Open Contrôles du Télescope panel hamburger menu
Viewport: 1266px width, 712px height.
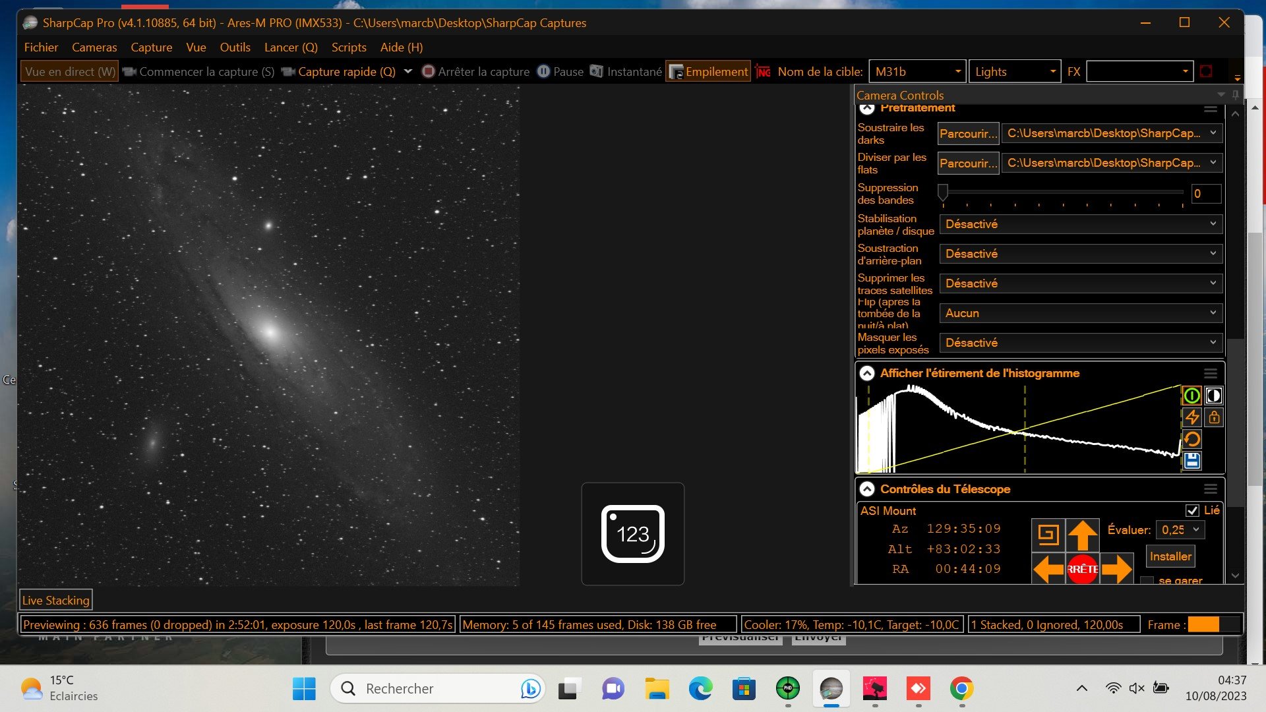click(1211, 489)
